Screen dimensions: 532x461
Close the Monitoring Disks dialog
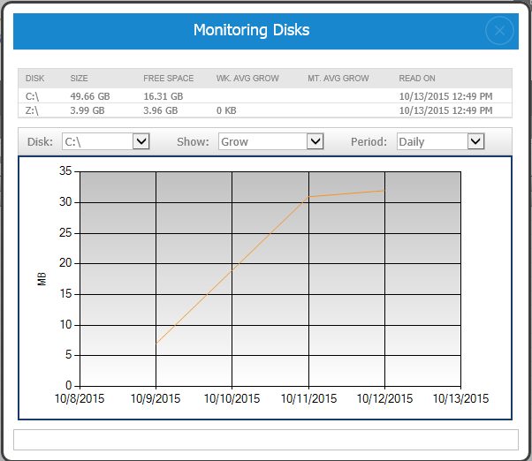coord(499,31)
